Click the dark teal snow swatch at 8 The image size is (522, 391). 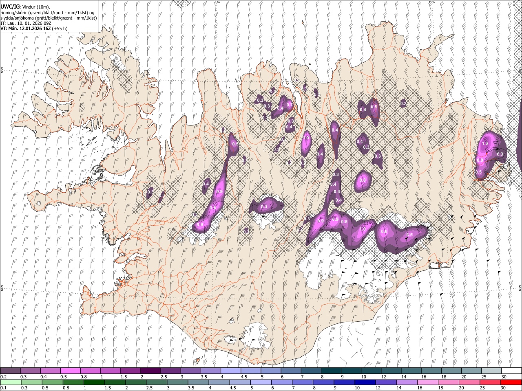(331, 371)
